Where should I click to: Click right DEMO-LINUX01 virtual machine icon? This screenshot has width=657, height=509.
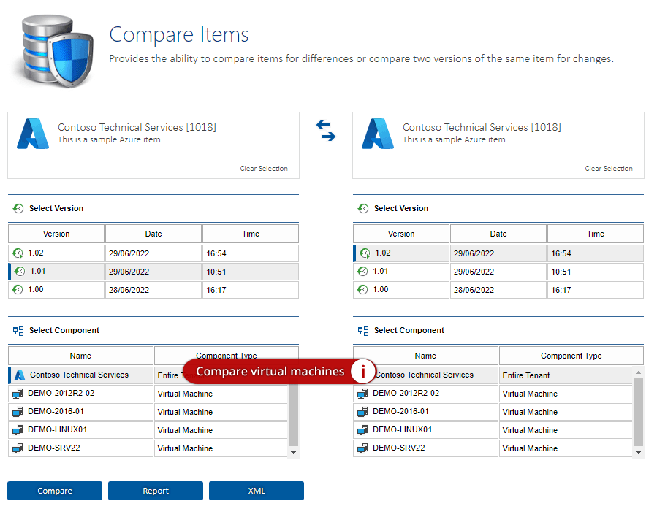pos(362,430)
